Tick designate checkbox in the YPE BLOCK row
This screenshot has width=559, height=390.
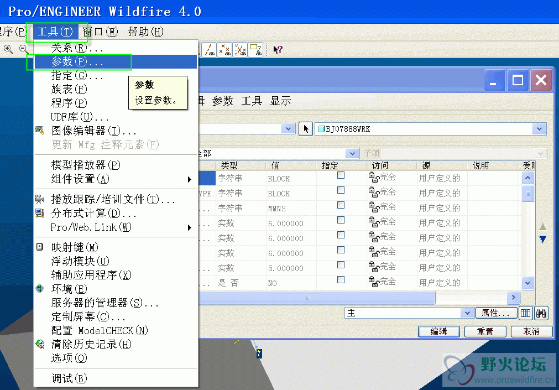pos(341,190)
